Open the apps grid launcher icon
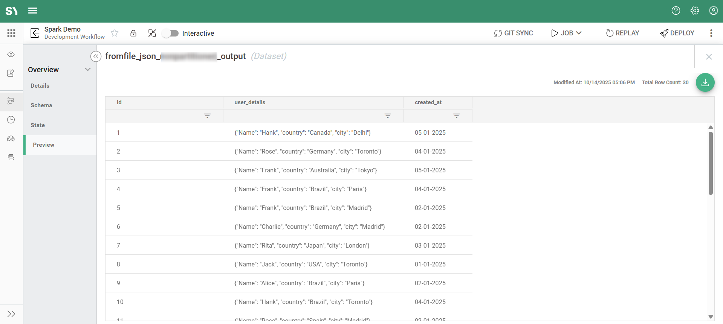The image size is (723, 324). [11, 33]
